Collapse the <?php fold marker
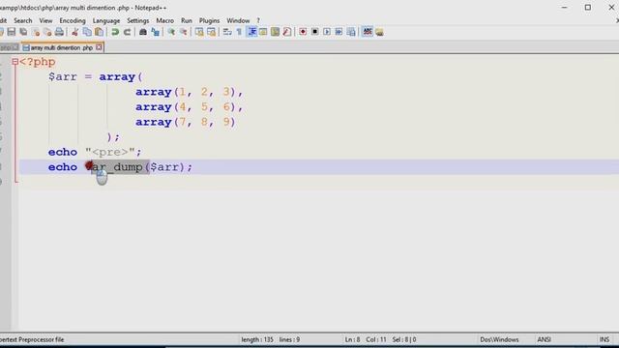The image size is (619, 348). (15, 62)
